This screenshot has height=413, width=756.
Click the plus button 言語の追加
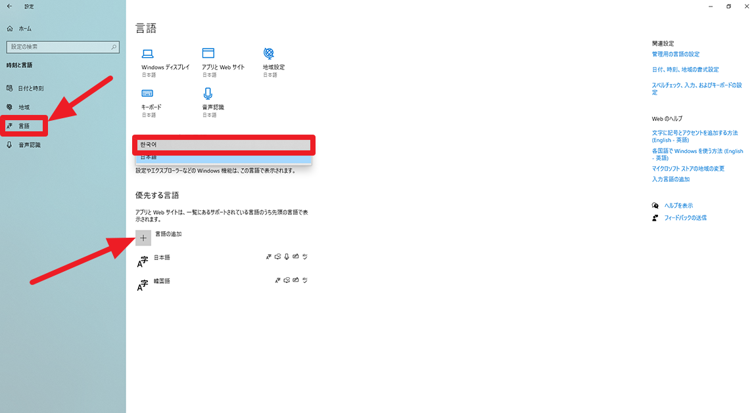143,238
